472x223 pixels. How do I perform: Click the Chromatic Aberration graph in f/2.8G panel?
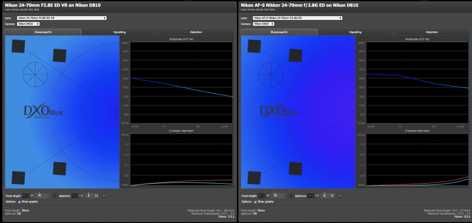[x=417, y=160]
